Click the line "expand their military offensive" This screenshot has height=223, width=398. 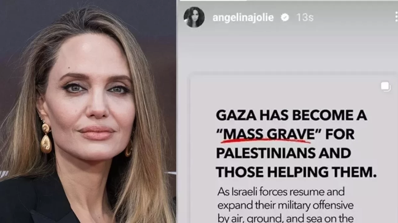(x=285, y=205)
